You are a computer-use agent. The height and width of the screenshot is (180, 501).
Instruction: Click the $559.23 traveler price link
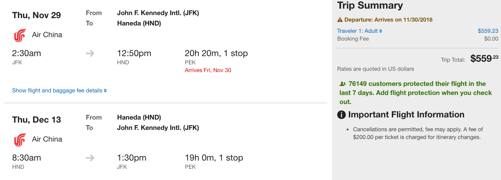pyautogui.click(x=488, y=31)
